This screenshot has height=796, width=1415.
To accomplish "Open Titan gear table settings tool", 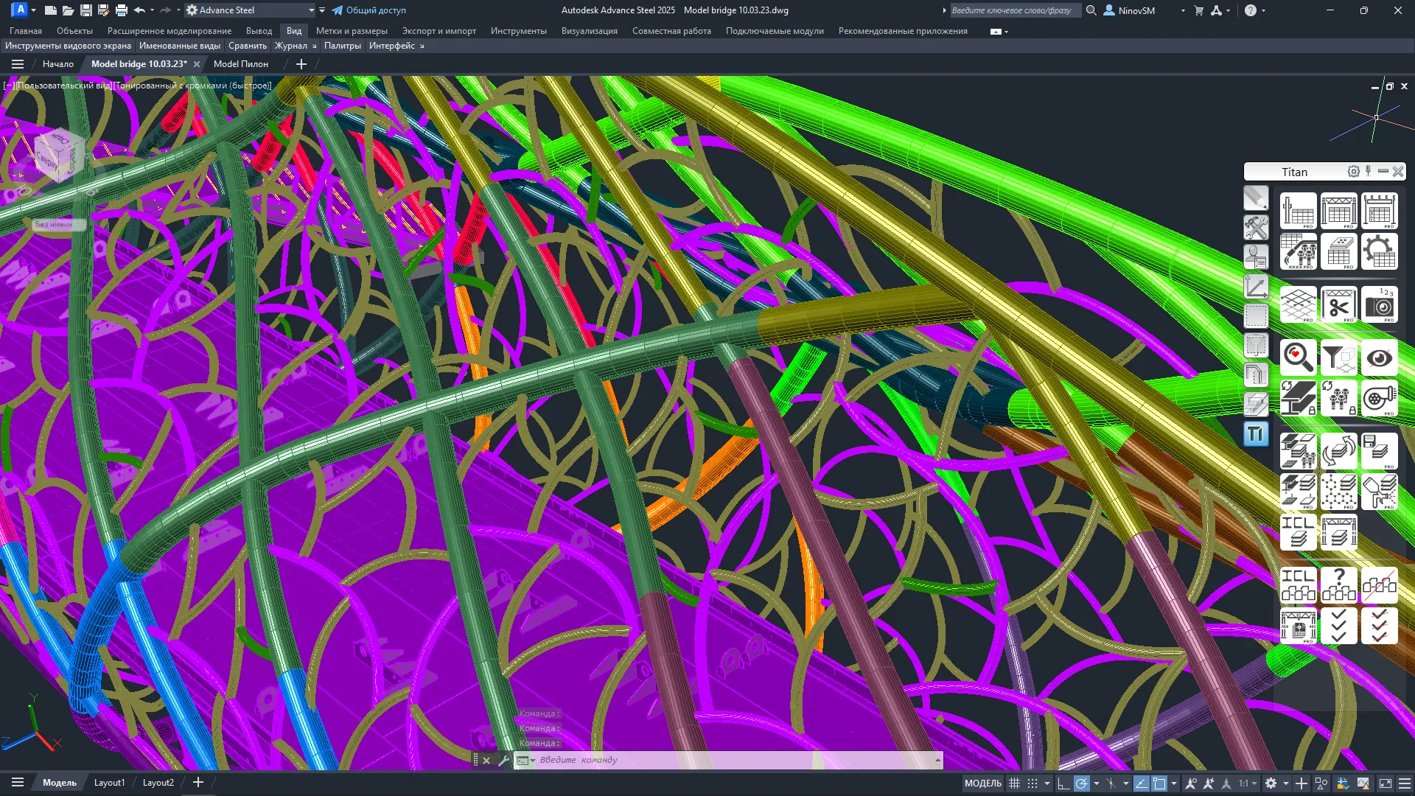I will (x=1379, y=252).
